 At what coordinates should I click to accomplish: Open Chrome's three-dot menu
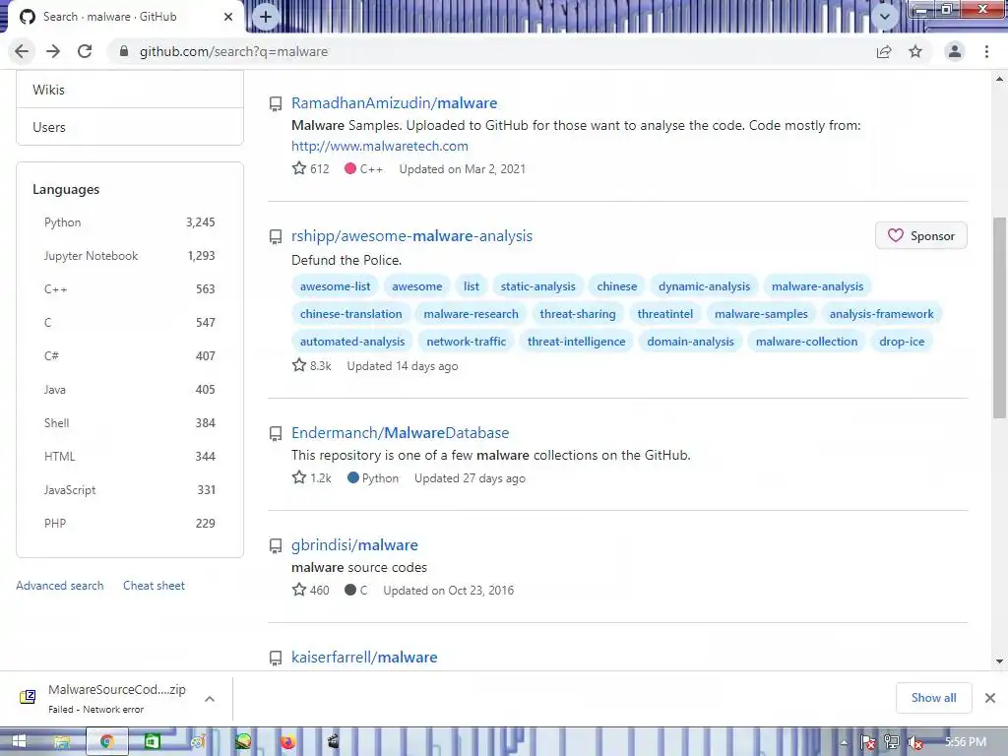tap(986, 51)
